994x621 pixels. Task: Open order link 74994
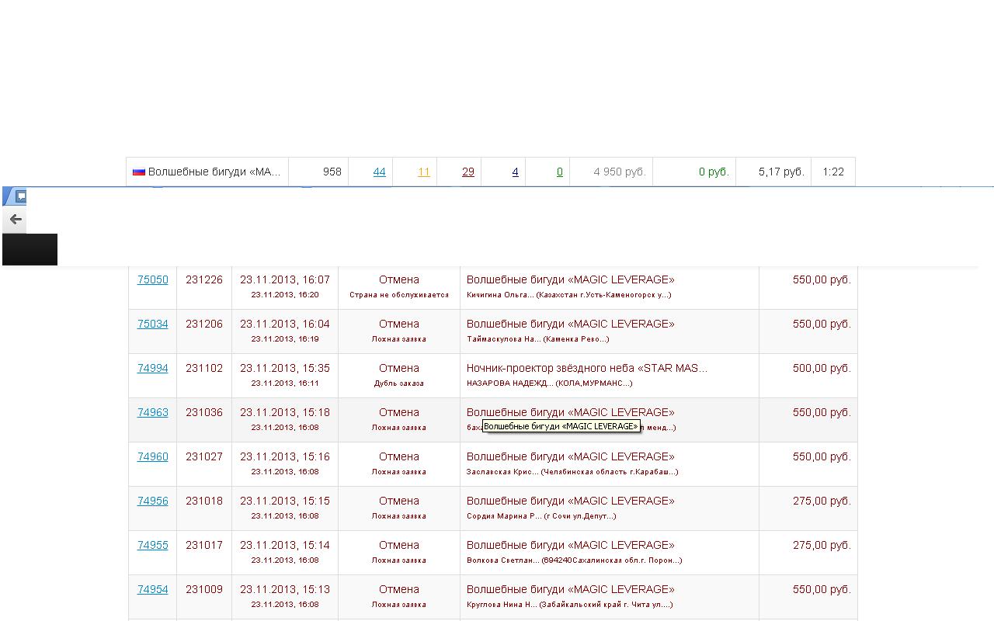pos(152,368)
